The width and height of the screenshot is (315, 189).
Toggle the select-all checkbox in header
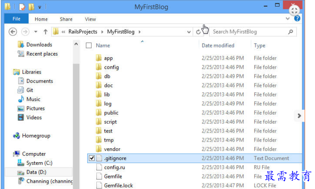pos(88,45)
